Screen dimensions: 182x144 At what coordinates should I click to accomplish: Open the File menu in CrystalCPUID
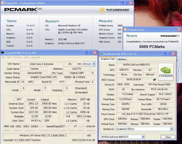(3, 57)
